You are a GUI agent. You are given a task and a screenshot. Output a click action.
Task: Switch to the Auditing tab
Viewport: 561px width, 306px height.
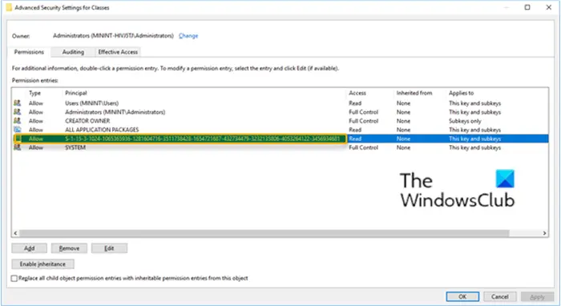point(73,52)
